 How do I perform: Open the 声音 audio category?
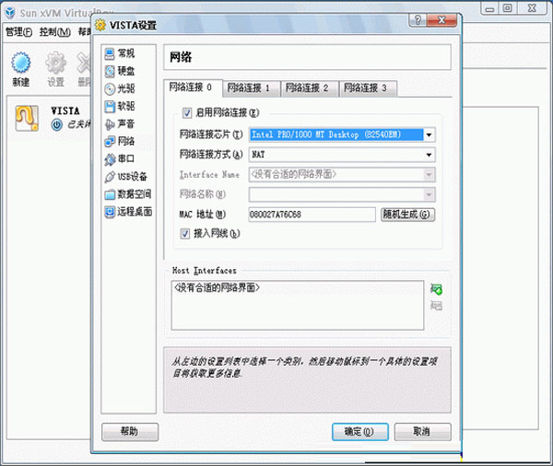(120, 123)
